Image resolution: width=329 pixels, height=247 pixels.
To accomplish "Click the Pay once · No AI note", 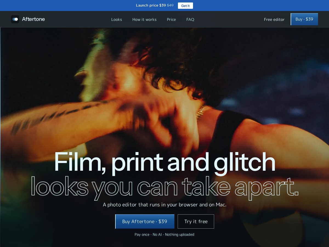I will (164, 234).
